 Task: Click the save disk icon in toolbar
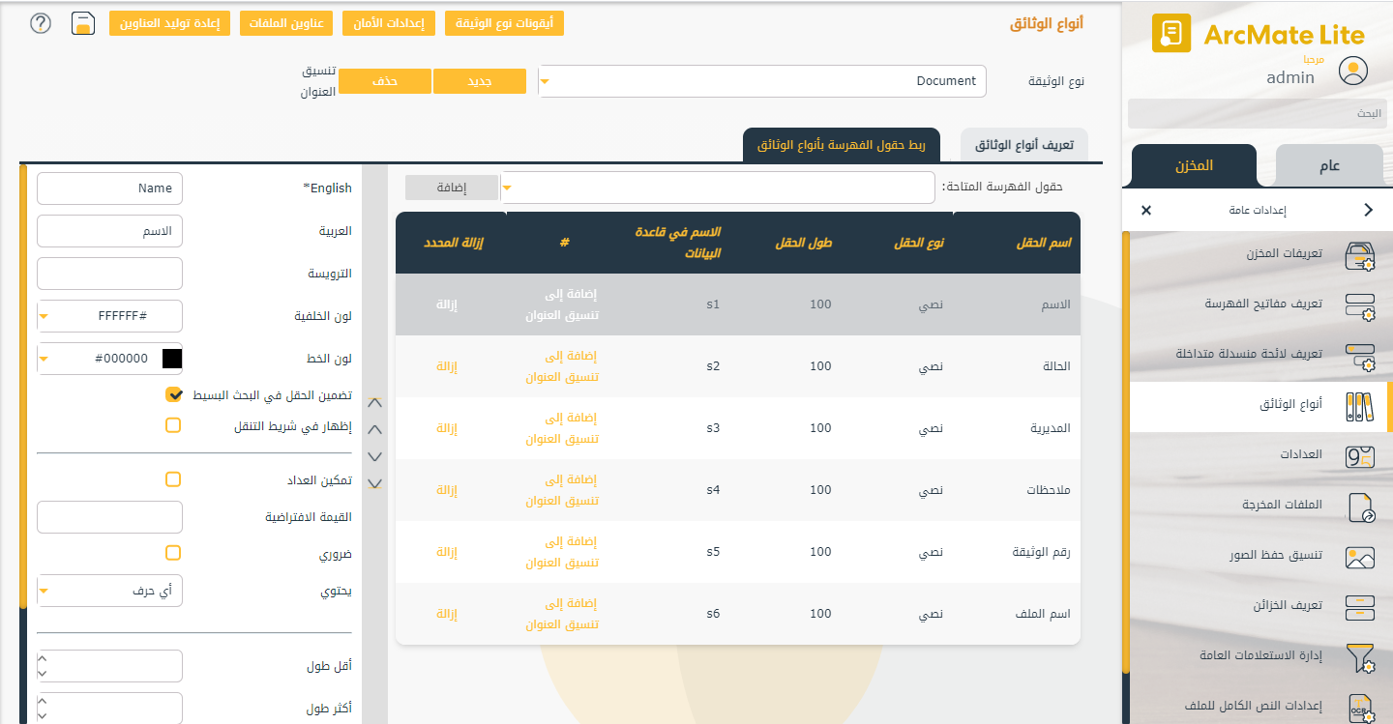83,23
